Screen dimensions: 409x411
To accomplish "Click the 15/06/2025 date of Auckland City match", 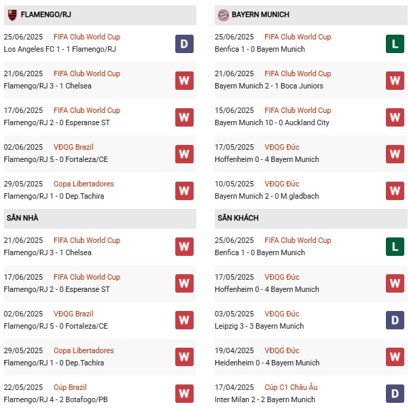I will (x=234, y=110).
